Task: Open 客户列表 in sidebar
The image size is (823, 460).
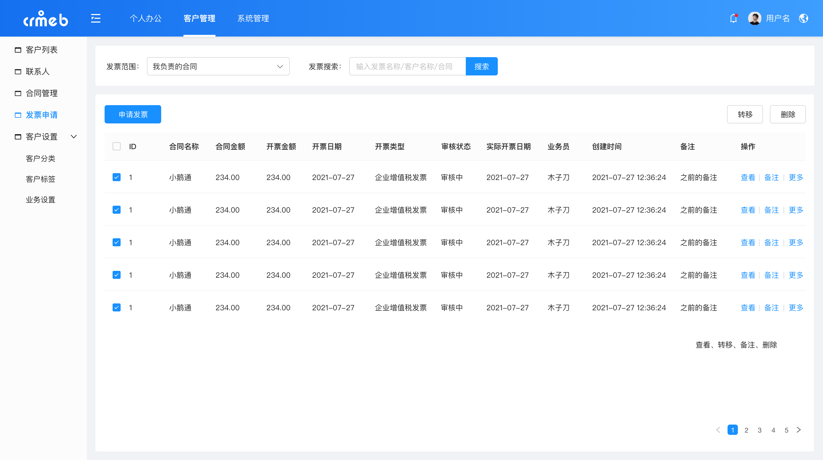Action: tap(41, 50)
